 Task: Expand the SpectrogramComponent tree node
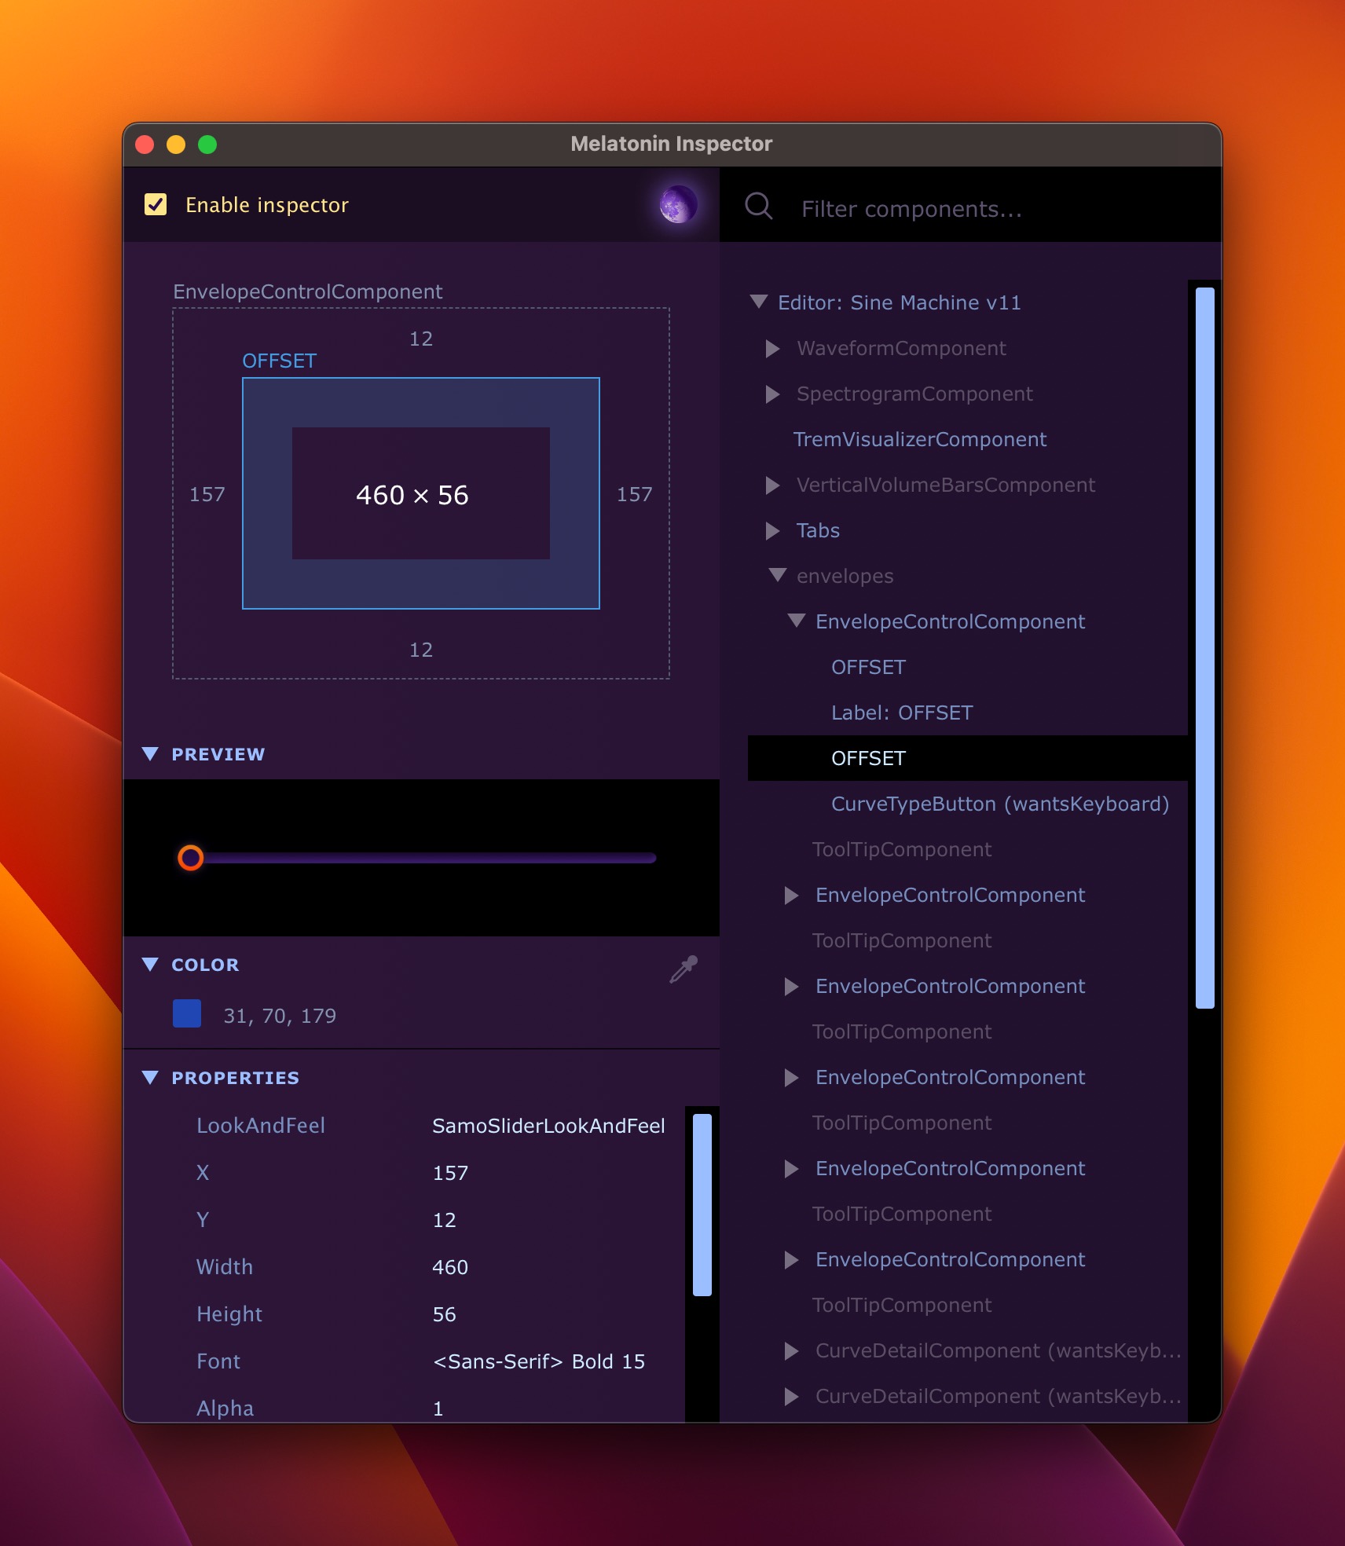coord(772,394)
